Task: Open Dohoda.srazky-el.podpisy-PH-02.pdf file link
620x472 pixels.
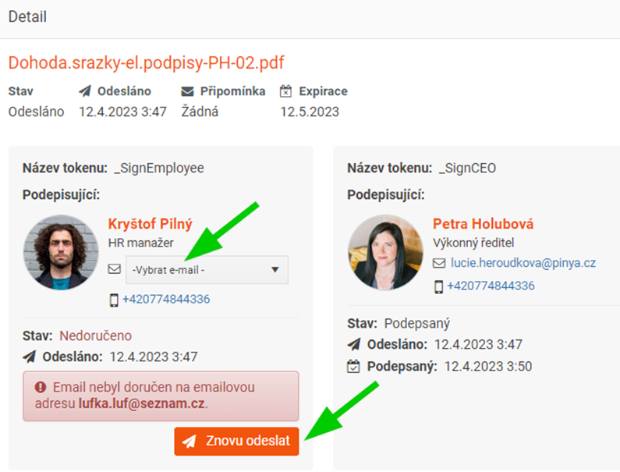Action: pos(147,62)
